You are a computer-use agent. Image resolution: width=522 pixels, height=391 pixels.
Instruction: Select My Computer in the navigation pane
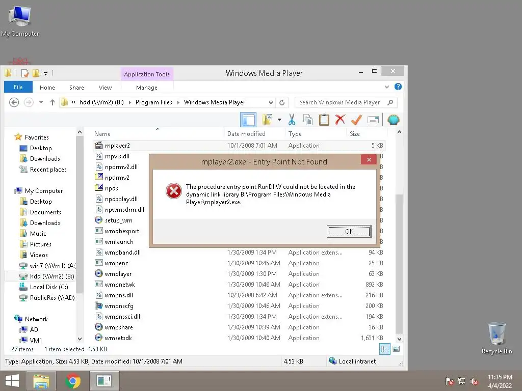44,191
